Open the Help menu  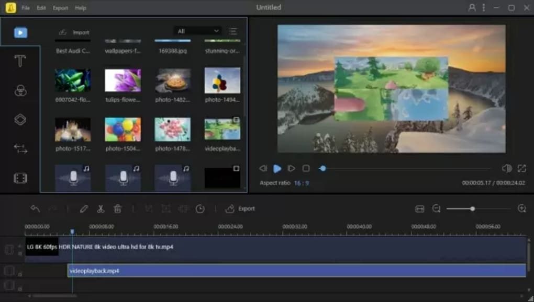81,8
